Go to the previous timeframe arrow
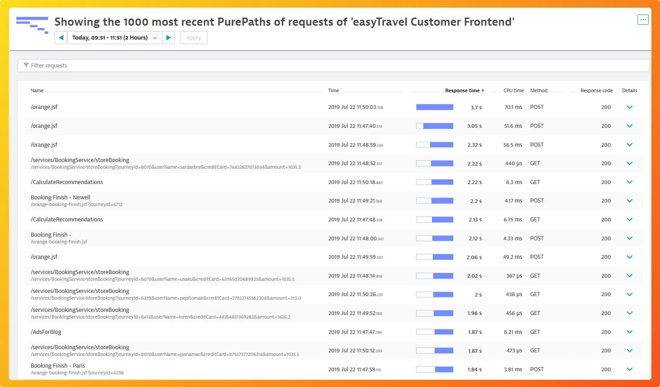This screenshot has width=660, height=387. [60, 37]
